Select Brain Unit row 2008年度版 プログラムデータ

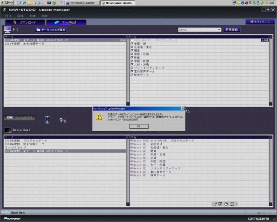point(65,141)
